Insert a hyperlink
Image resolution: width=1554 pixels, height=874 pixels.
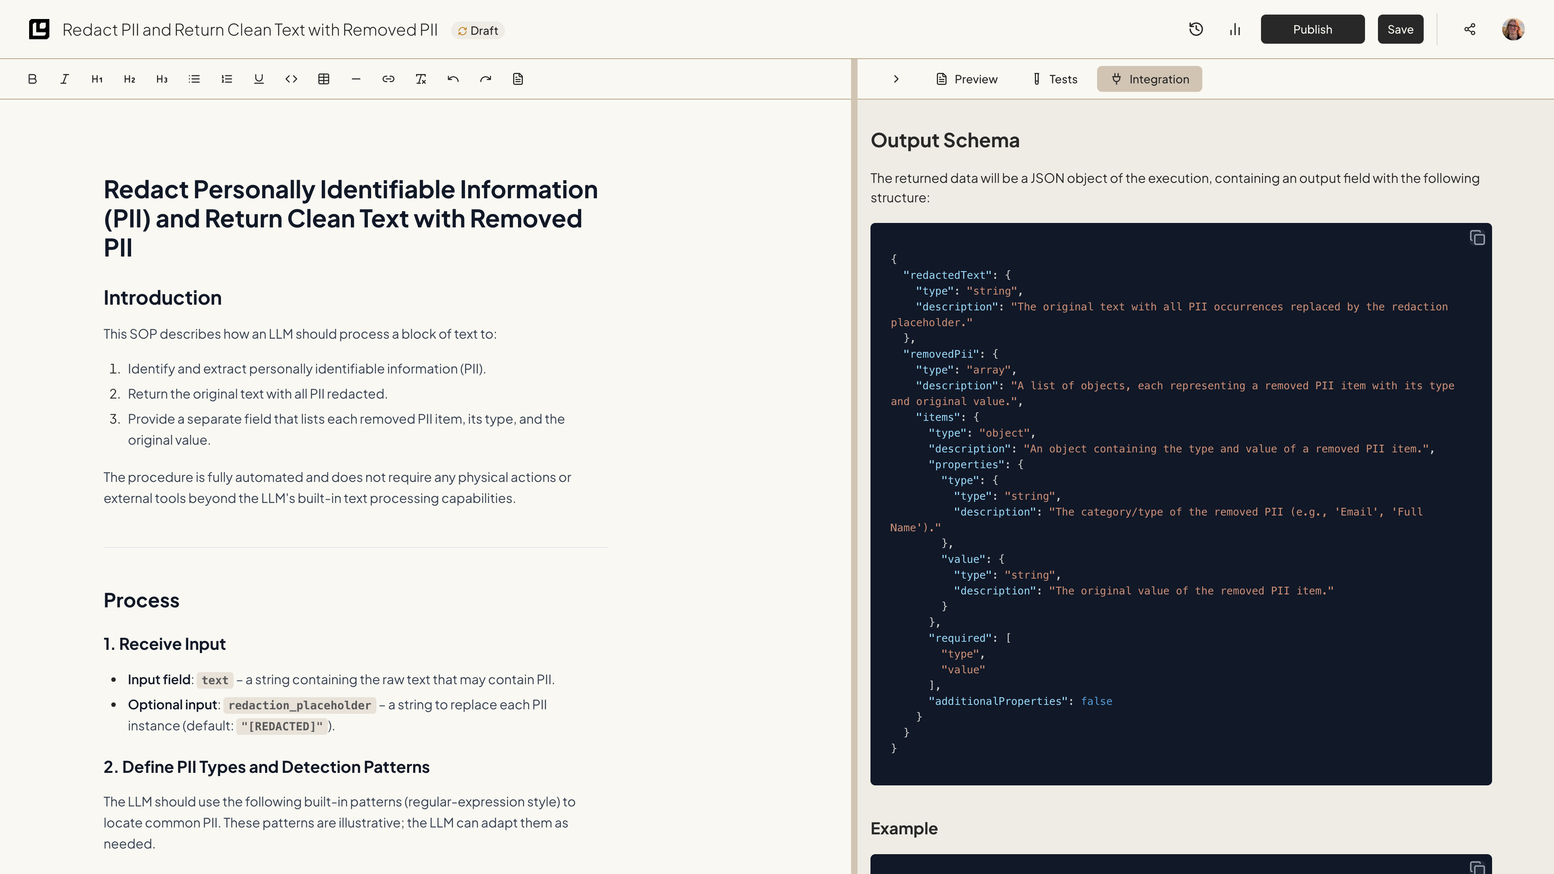click(388, 79)
